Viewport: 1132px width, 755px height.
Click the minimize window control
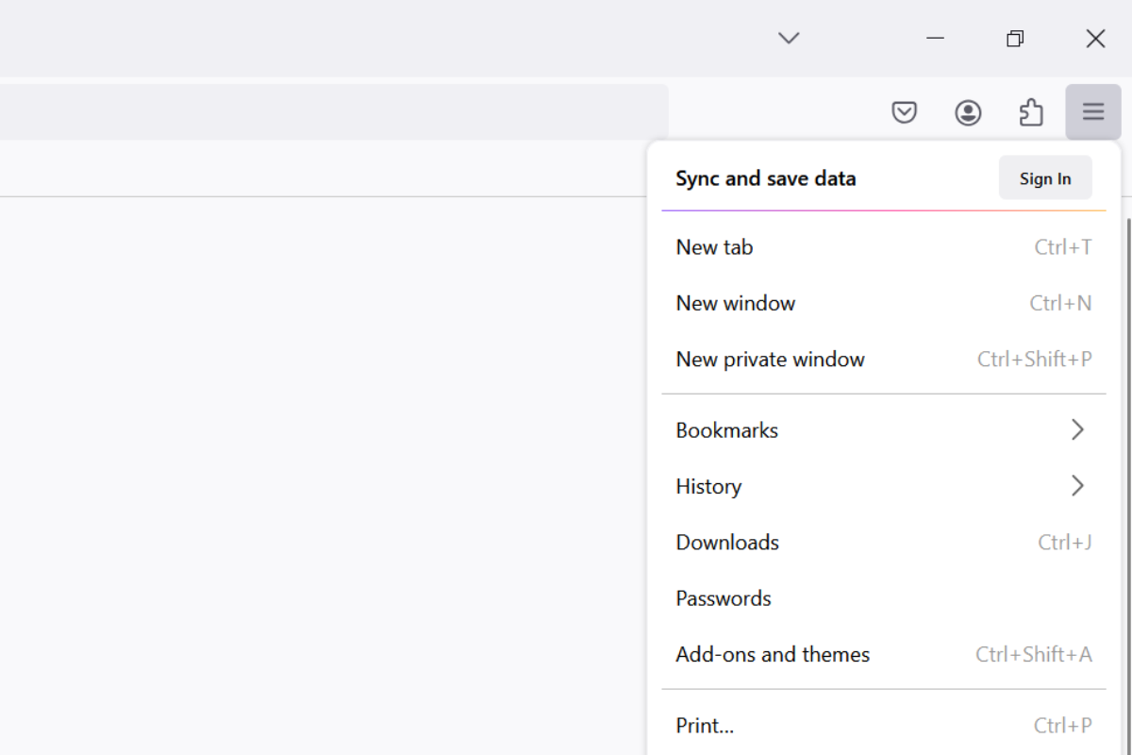(935, 38)
